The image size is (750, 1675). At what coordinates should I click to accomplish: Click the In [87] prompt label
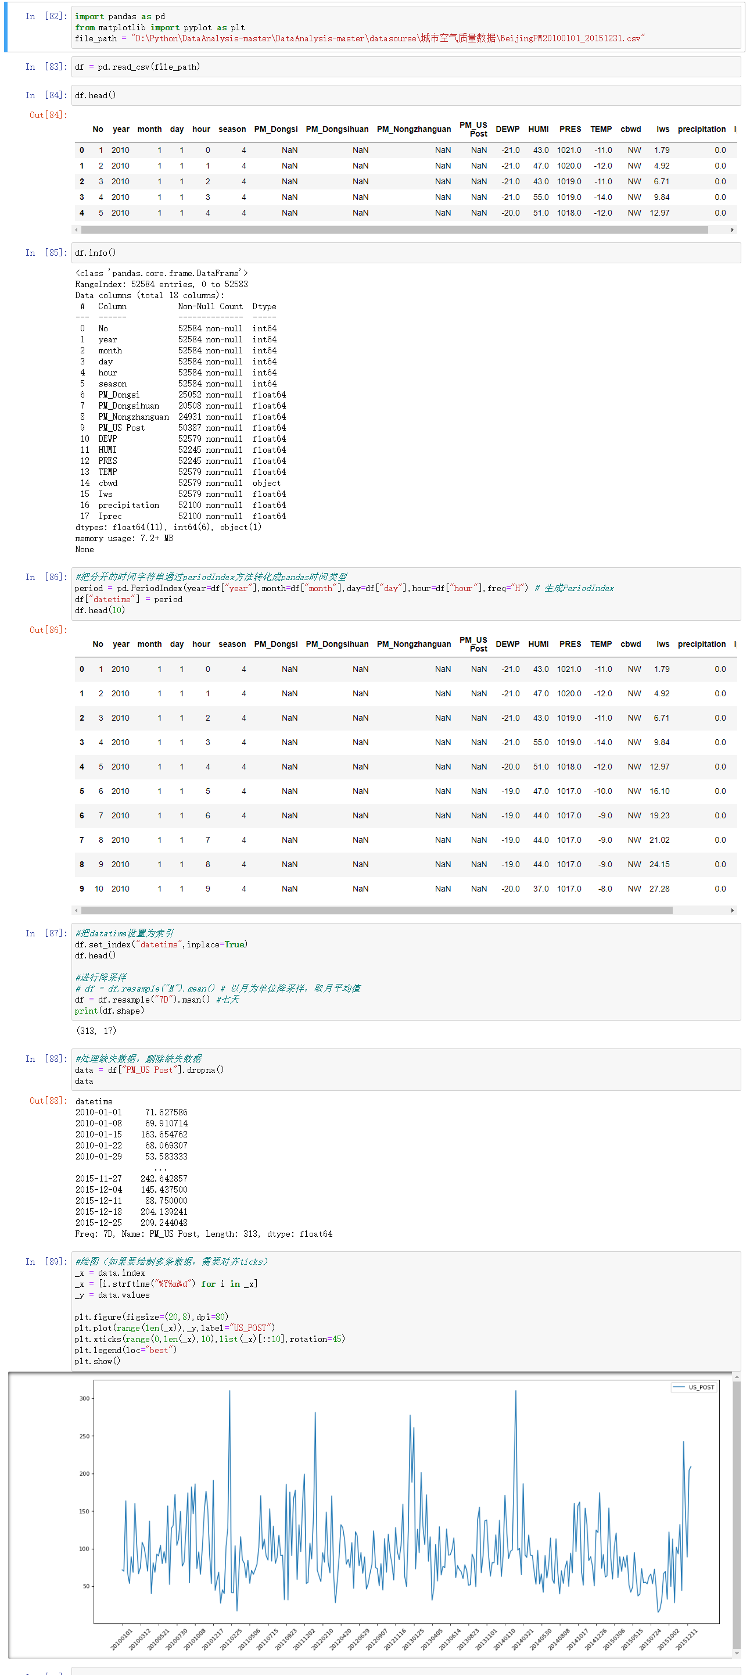pyautogui.click(x=46, y=934)
